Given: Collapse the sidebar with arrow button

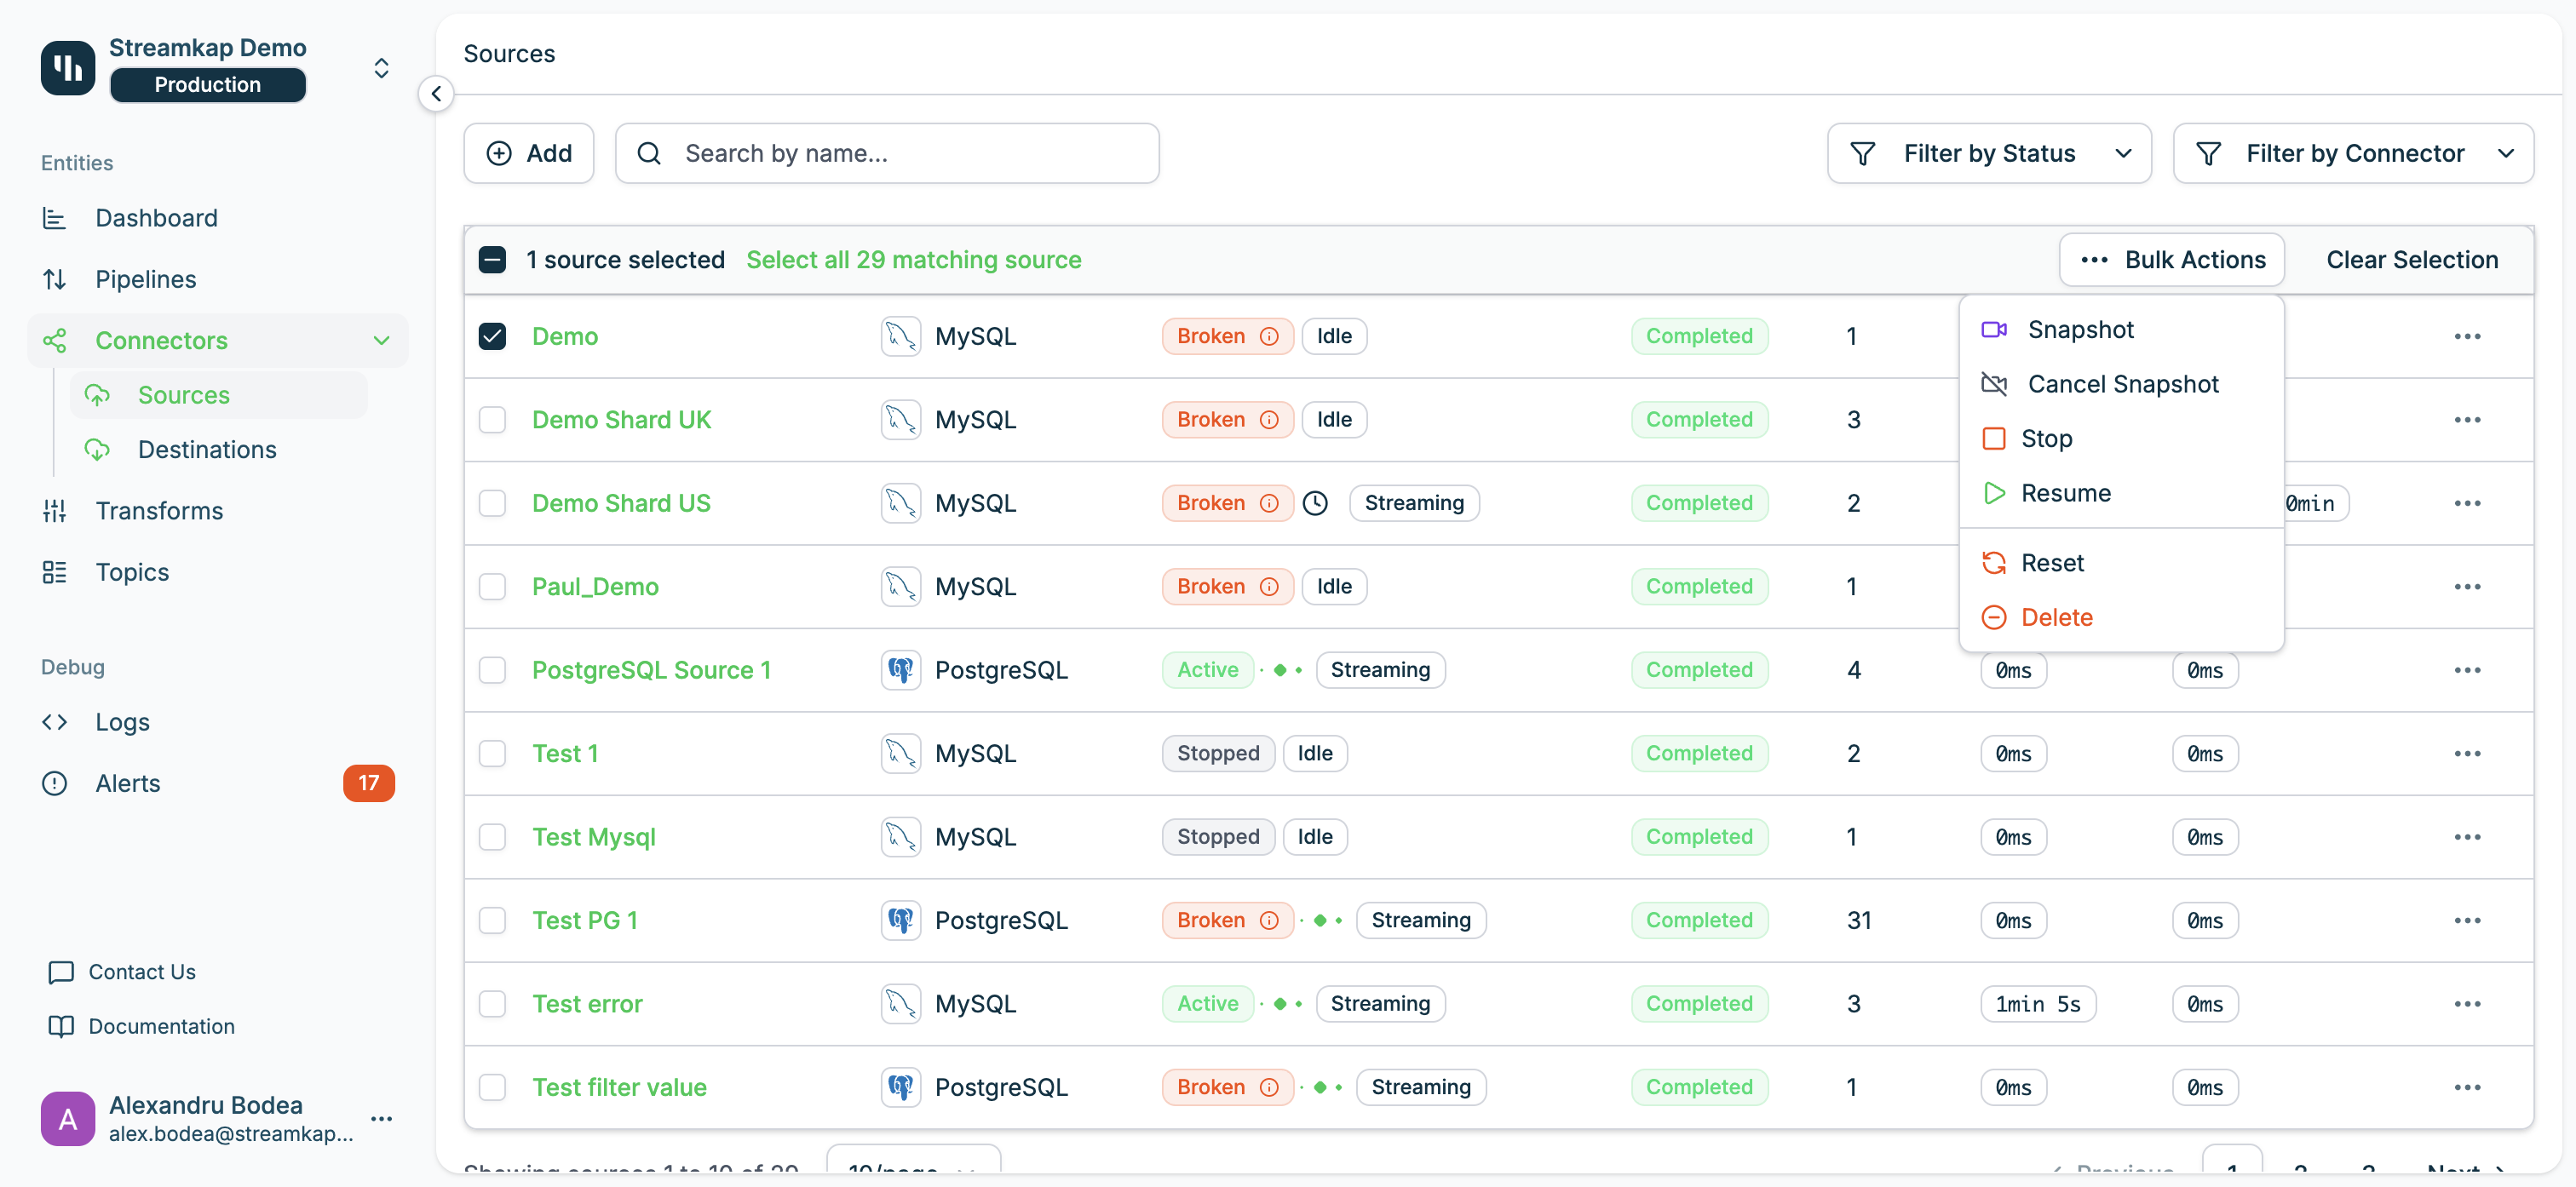Looking at the screenshot, I should (x=436, y=94).
